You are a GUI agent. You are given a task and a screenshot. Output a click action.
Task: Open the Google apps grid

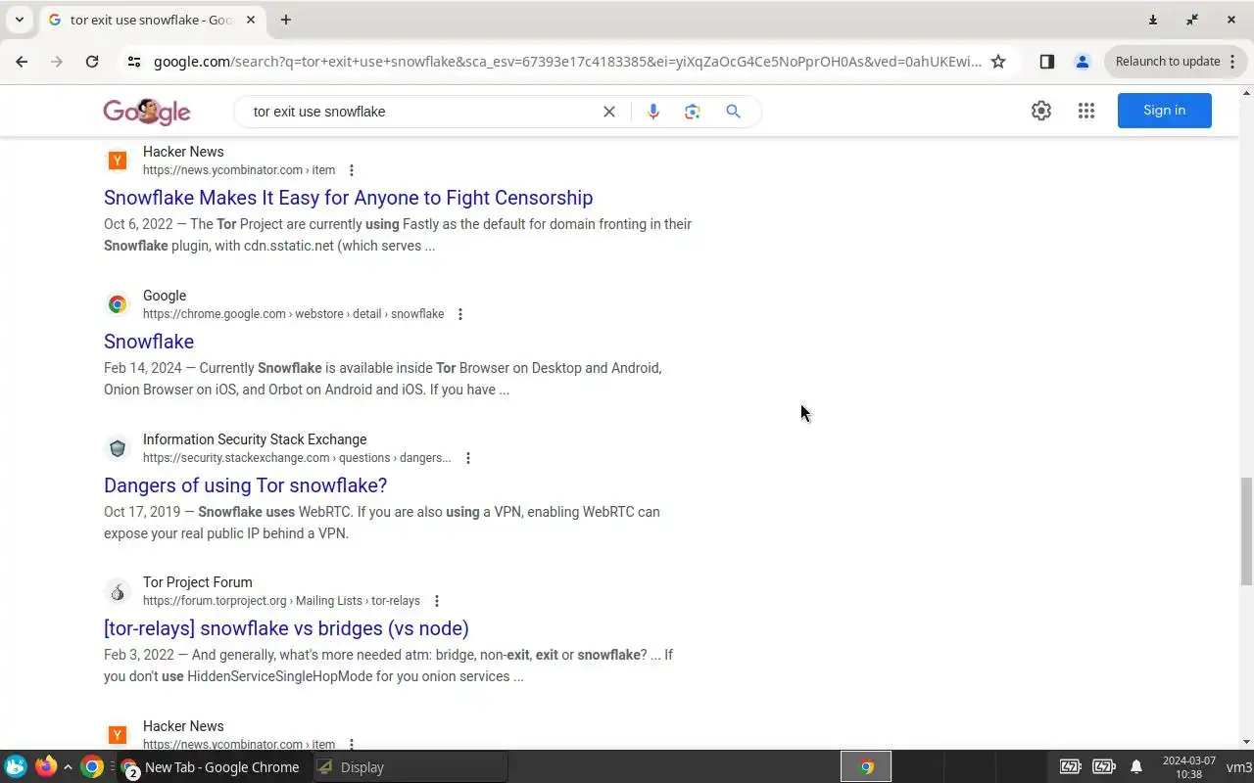click(x=1086, y=111)
